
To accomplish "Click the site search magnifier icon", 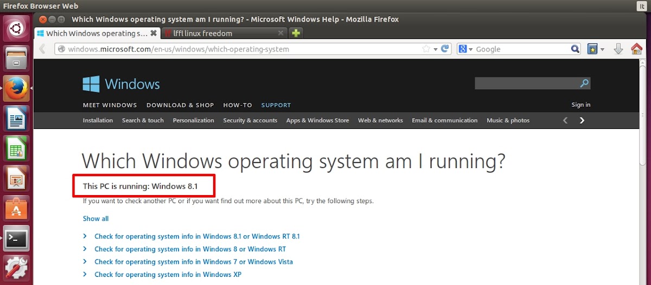I will pyautogui.click(x=584, y=83).
